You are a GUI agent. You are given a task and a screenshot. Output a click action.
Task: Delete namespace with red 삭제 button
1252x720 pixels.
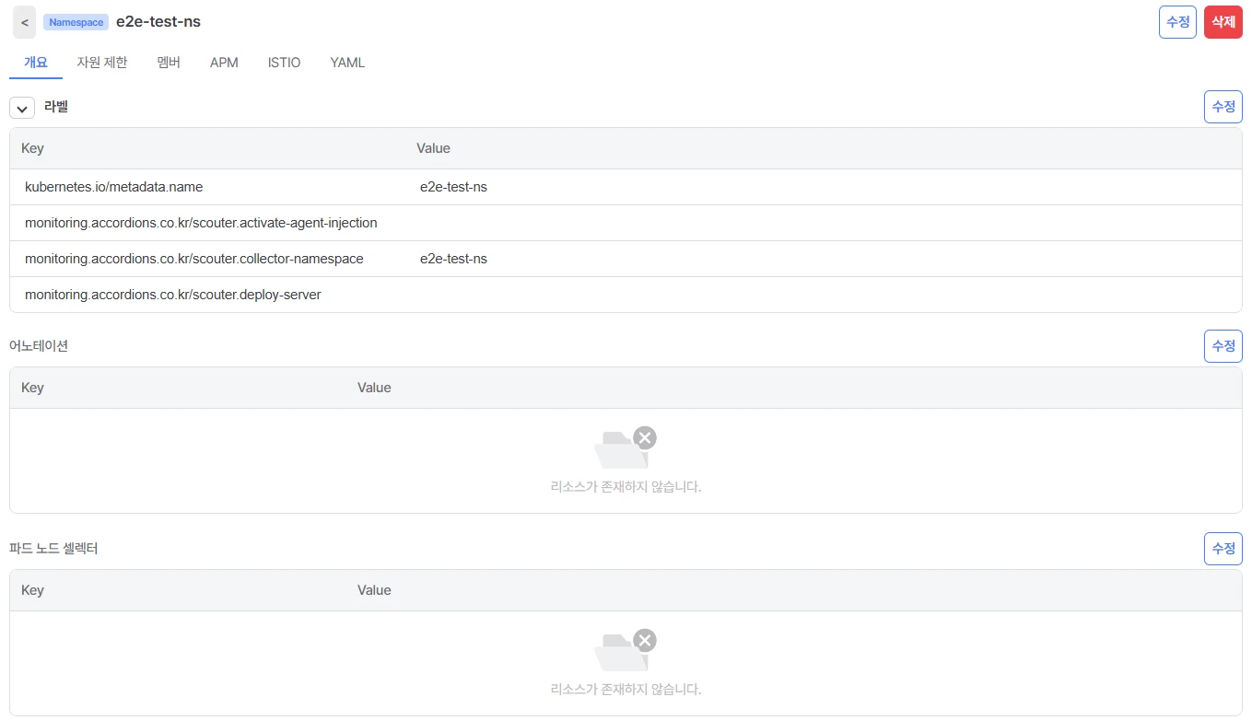coord(1223,22)
